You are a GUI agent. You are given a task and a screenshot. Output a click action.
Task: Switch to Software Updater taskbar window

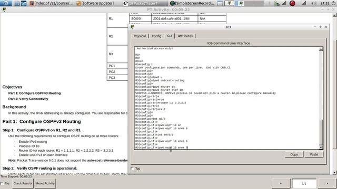95,3
